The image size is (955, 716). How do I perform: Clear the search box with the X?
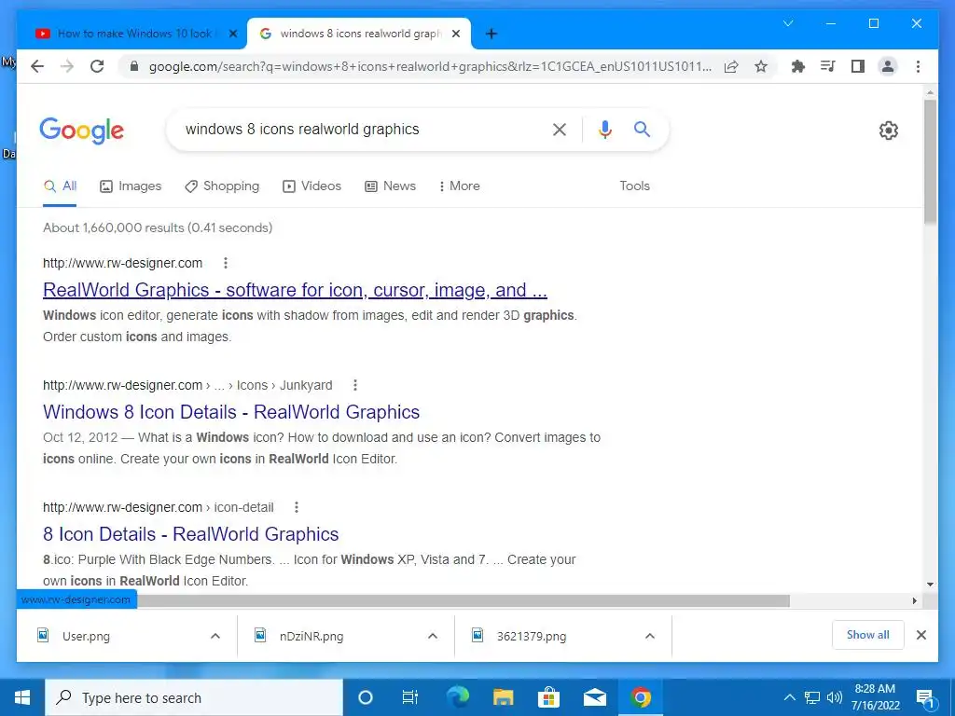560,129
